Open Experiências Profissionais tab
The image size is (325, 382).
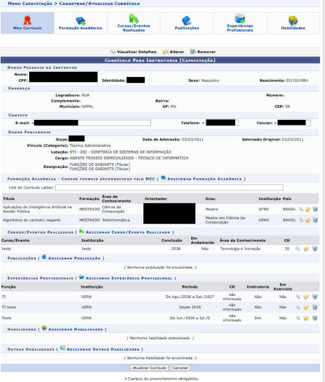[x=240, y=23]
